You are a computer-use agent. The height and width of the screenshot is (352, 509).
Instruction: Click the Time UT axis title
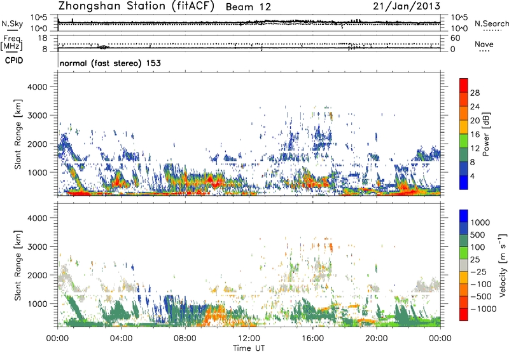(249, 348)
